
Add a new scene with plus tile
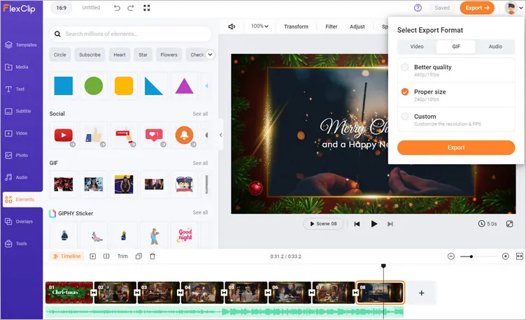pyautogui.click(x=421, y=293)
